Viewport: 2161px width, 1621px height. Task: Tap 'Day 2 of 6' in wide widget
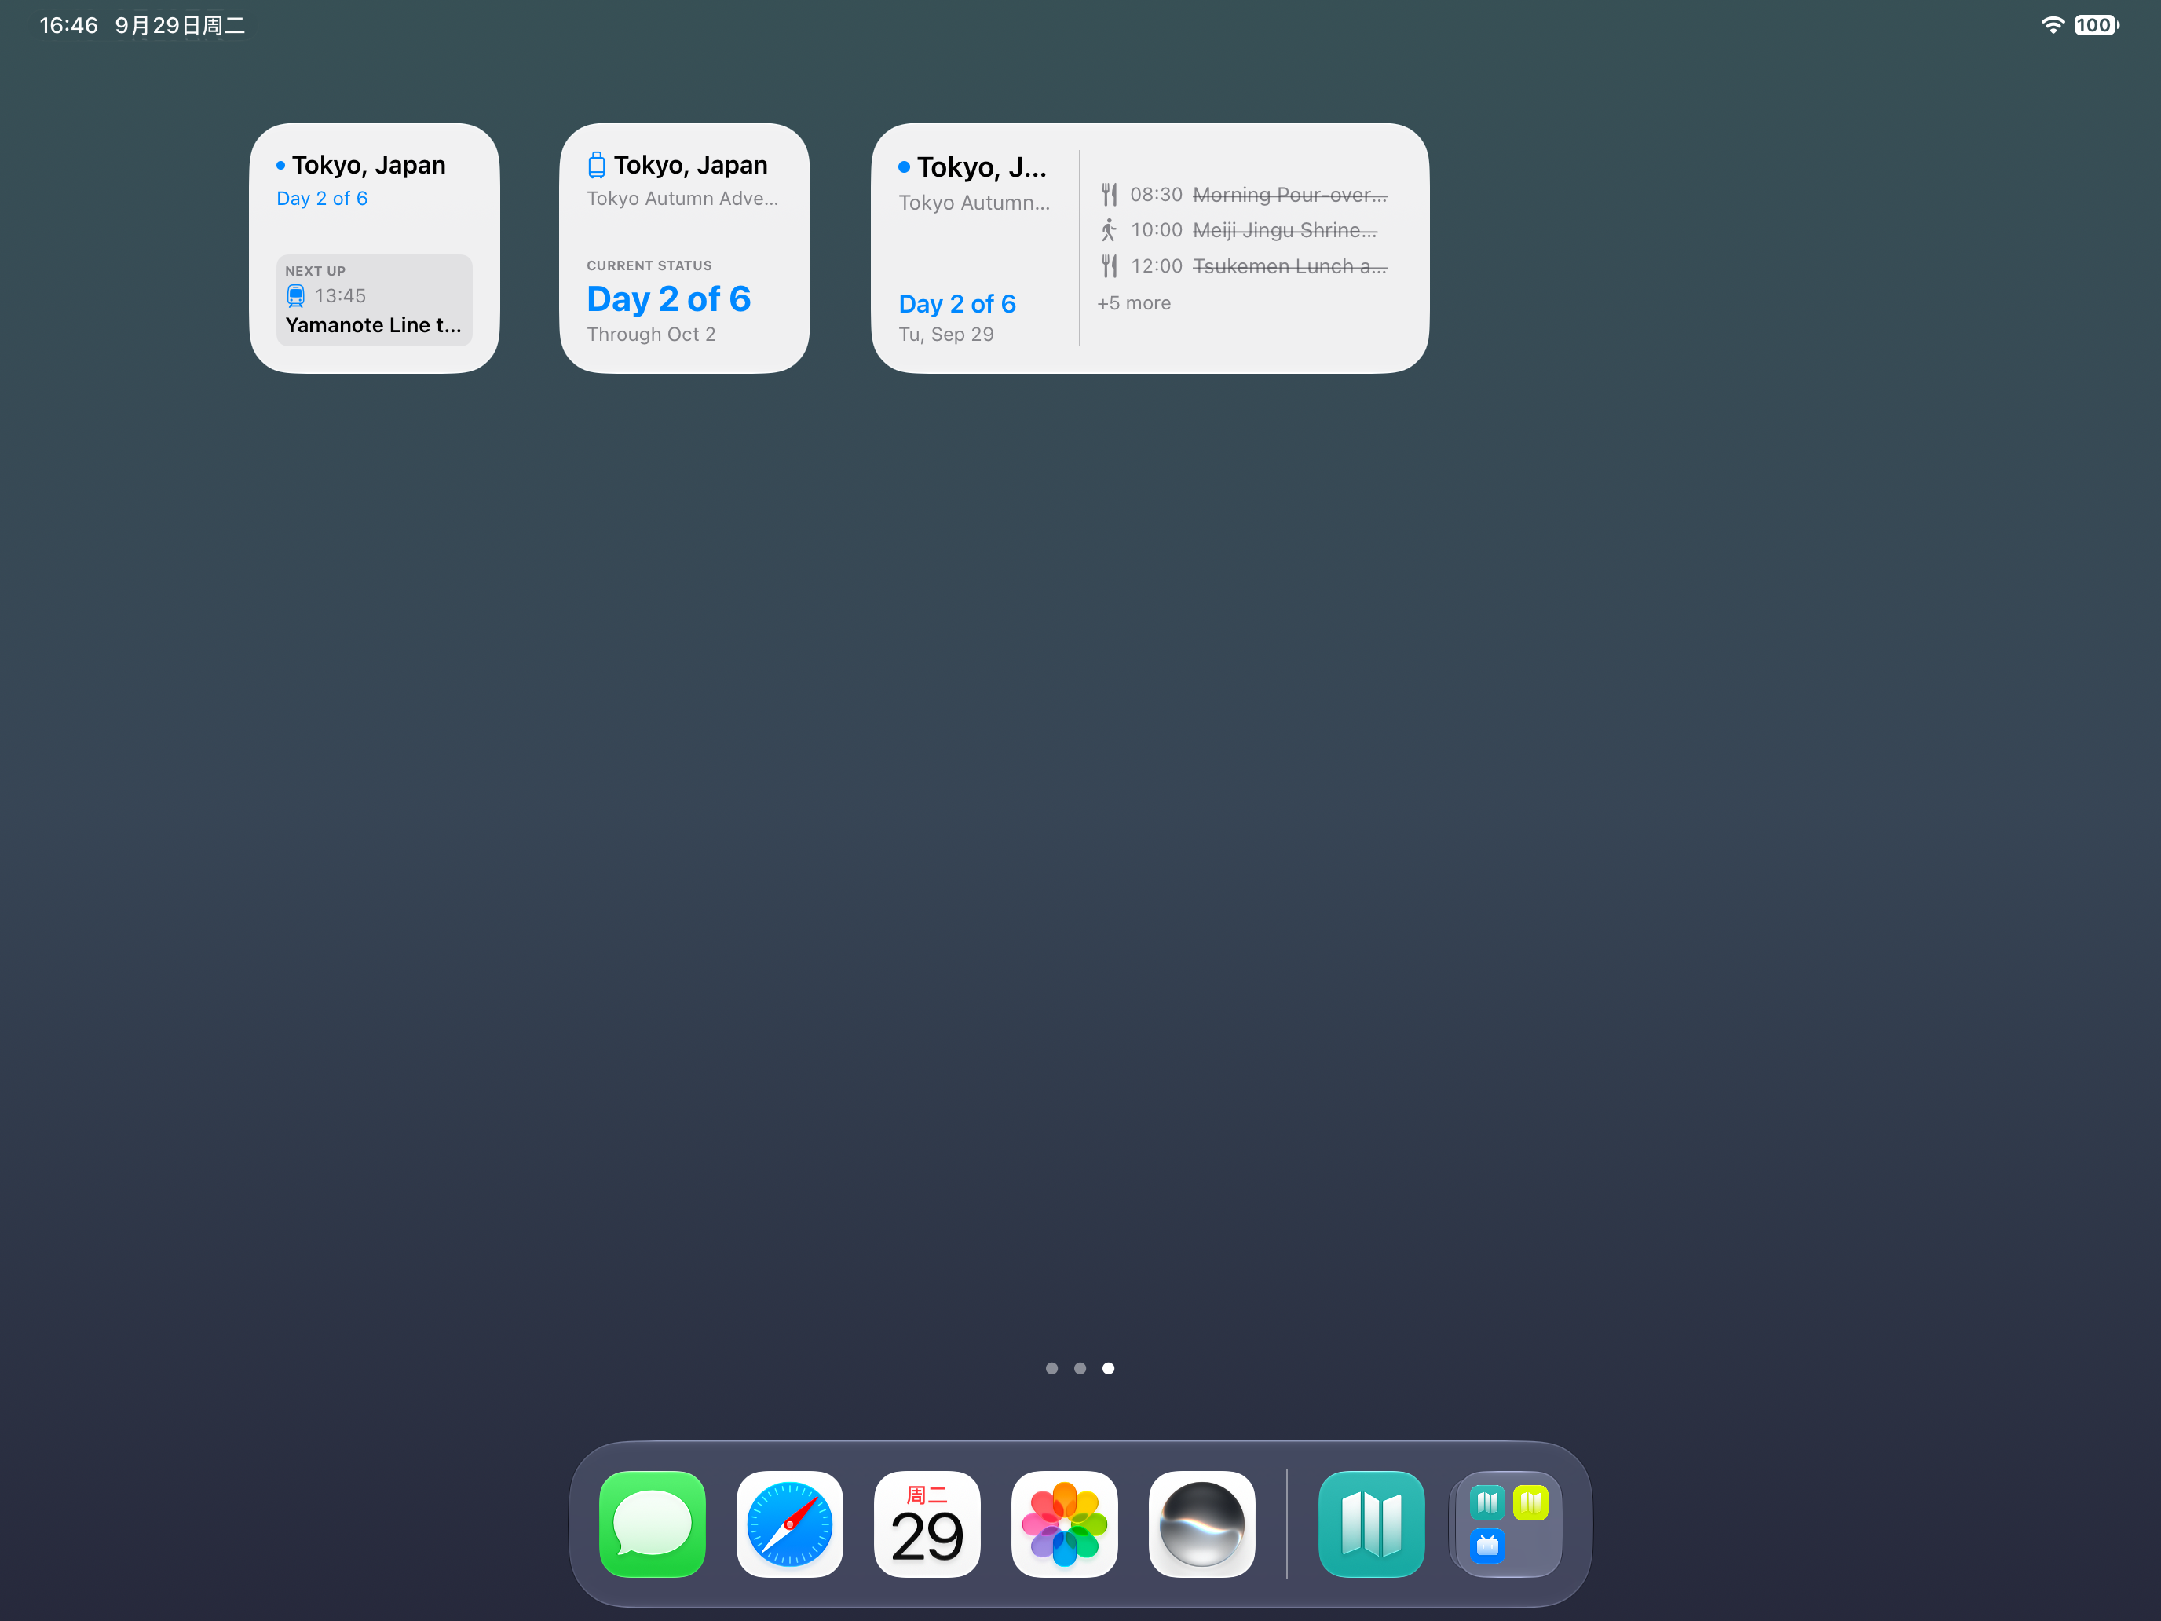[x=956, y=304]
